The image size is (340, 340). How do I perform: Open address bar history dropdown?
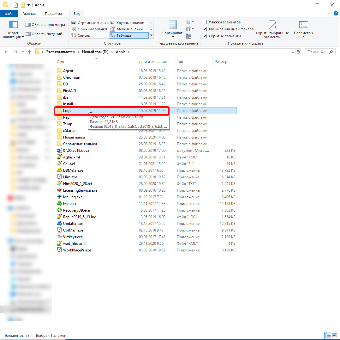[293, 52]
